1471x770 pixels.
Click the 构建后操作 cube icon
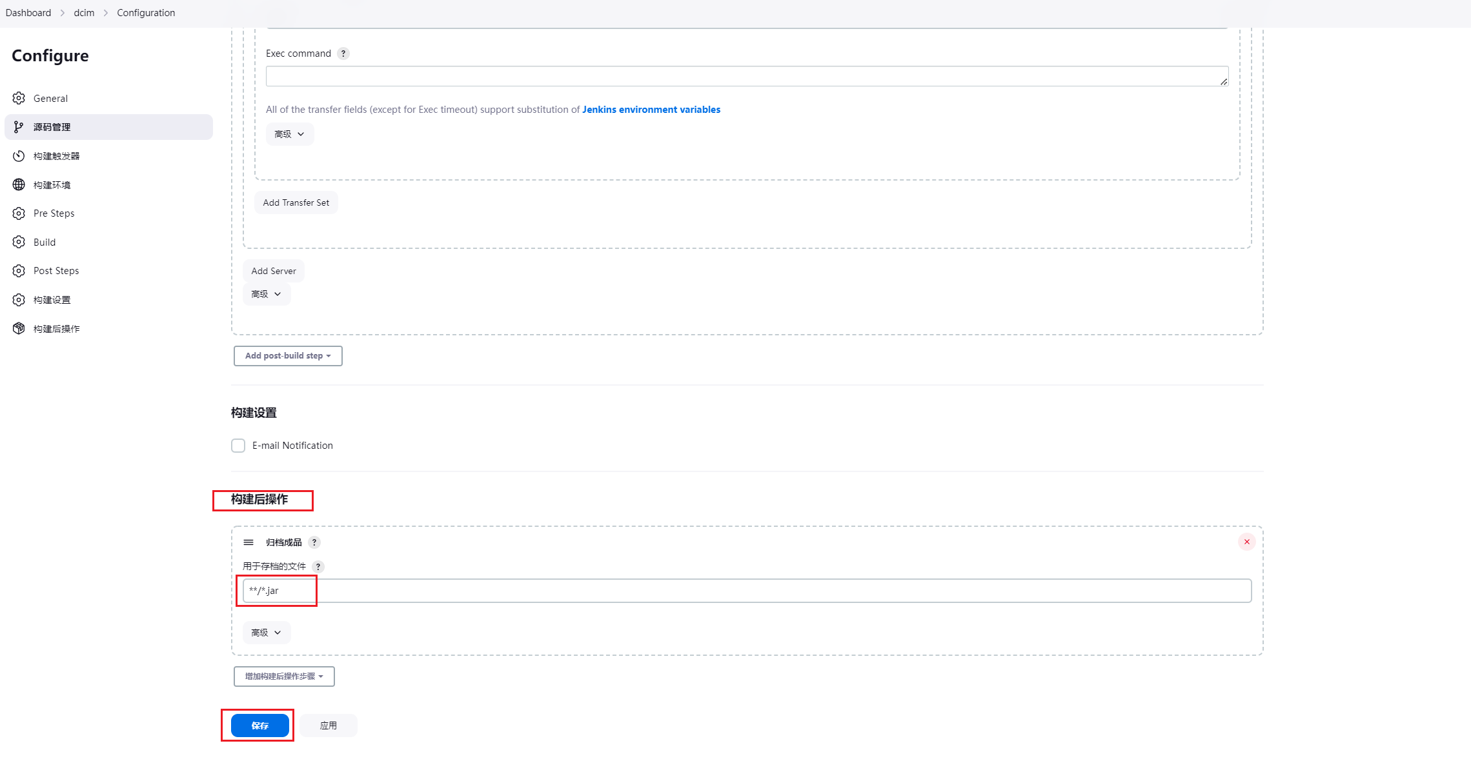[19, 329]
